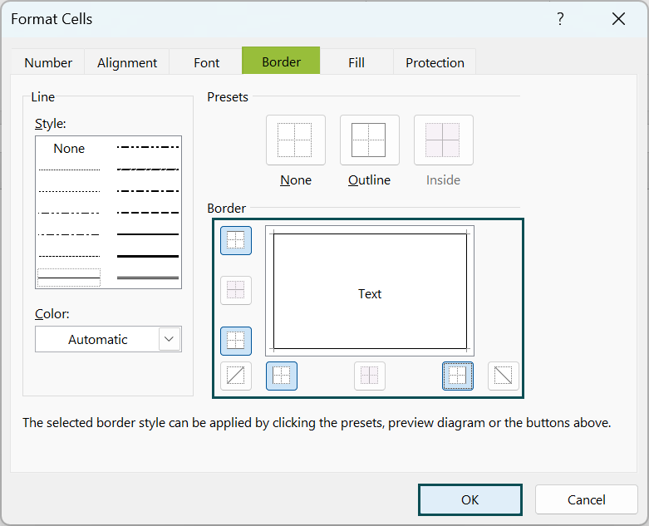Open help with the question mark
The width and height of the screenshot is (649, 526).
560,18
